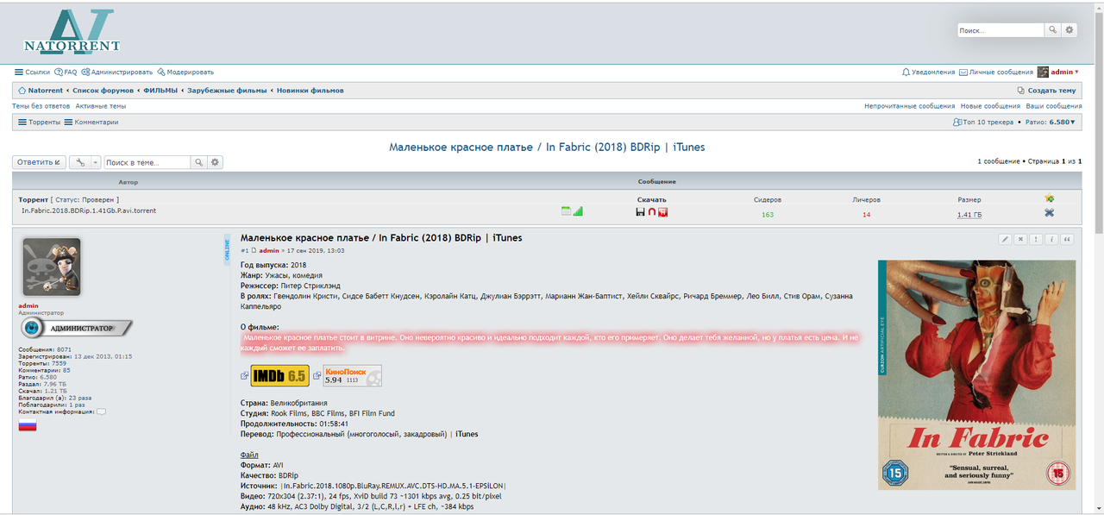Download In.Fabric.2018.BDRip.1.41Gb.P.avi.torrent file
1104x515 pixels.
click(89, 210)
